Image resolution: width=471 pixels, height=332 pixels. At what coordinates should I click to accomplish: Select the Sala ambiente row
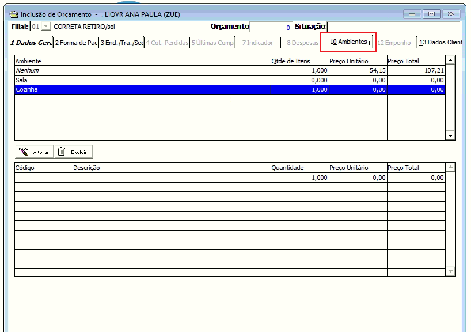click(230, 80)
